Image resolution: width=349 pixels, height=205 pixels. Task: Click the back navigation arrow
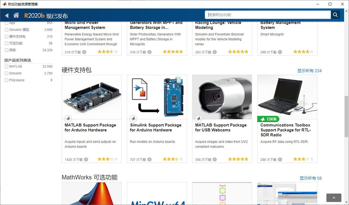pyautogui.click(x=7, y=16)
